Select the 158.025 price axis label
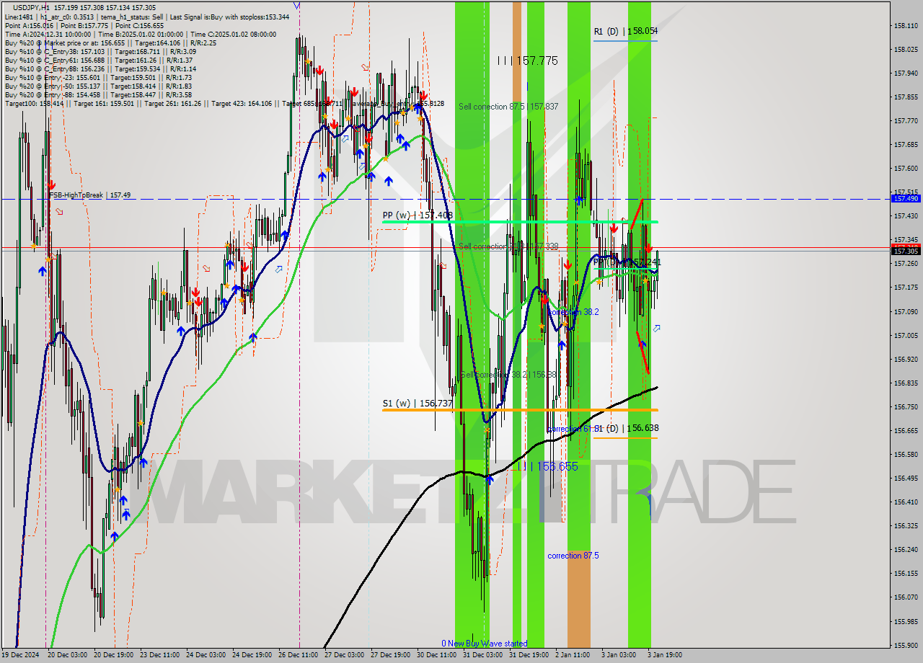Screen dimensions: 923x663 pos(906,50)
